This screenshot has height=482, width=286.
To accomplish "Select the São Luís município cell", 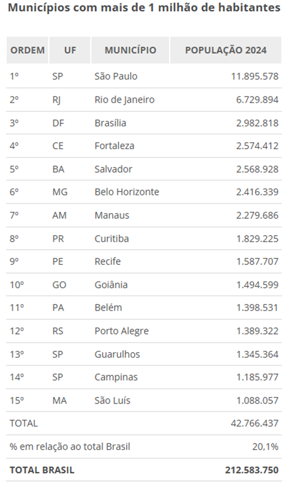I will [x=112, y=400].
